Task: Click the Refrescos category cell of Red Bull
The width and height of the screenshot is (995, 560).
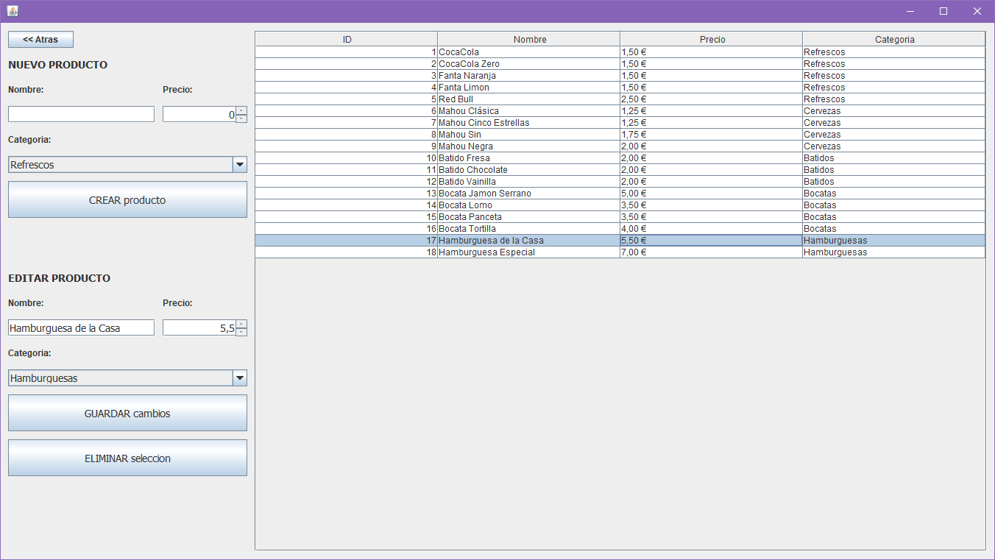Action: [x=894, y=99]
